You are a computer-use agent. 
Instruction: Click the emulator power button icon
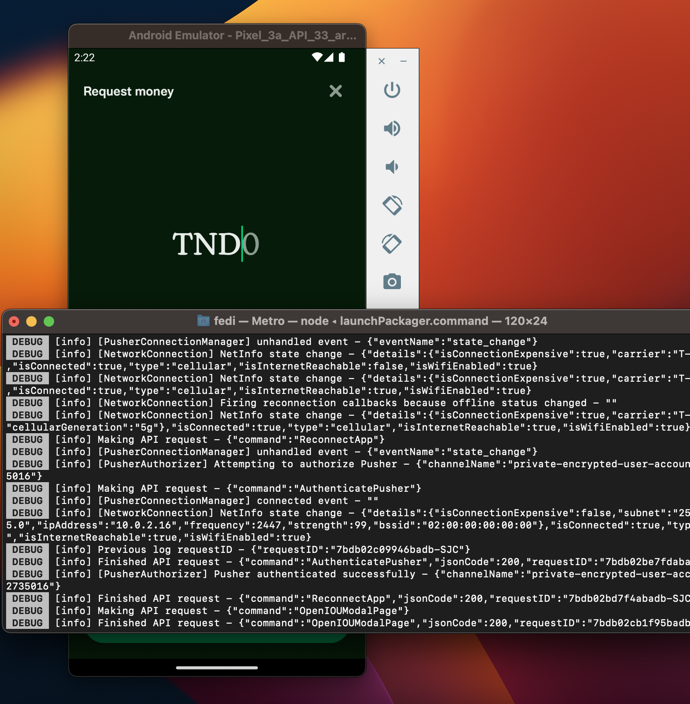pyautogui.click(x=392, y=90)
